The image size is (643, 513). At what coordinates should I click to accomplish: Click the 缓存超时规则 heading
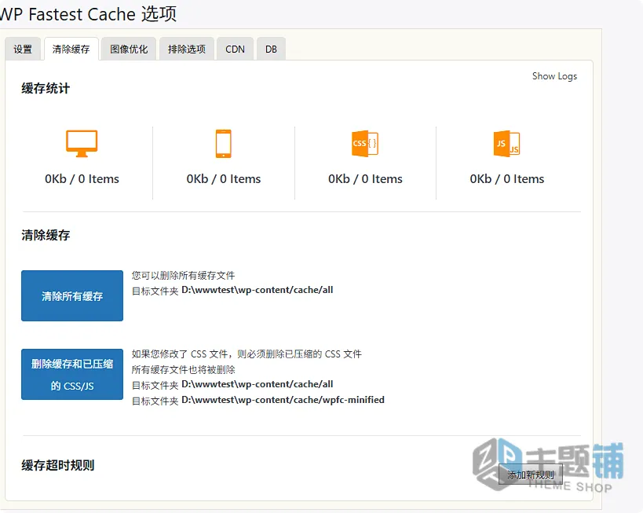58,465
